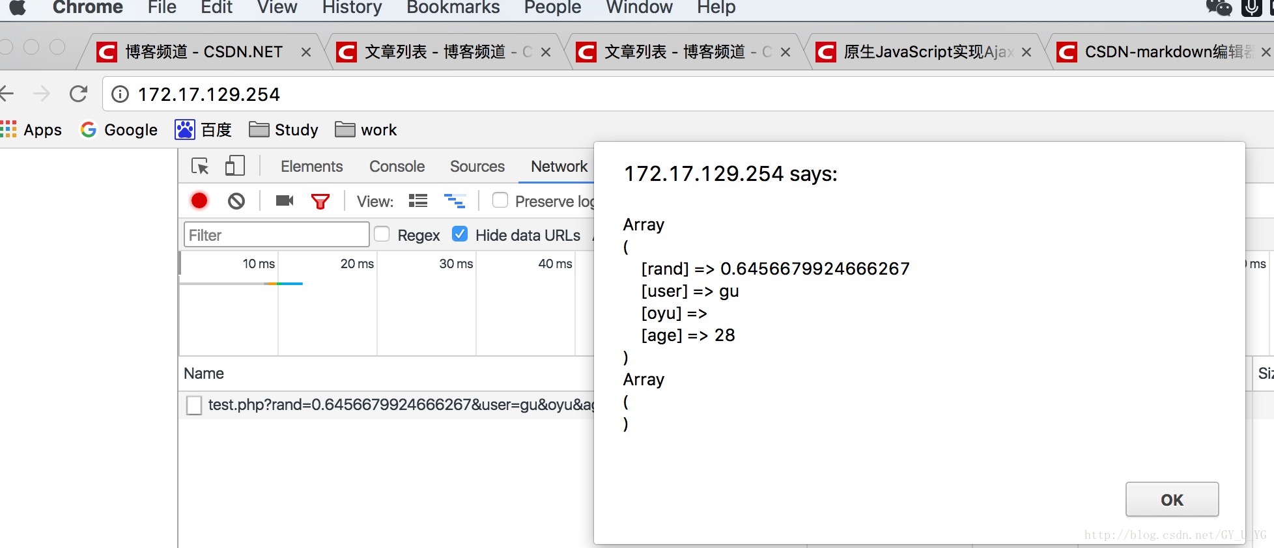This screenshot has width=1274, height=548.
Task: Switch to the Sources tab
Action: point(477,167)
